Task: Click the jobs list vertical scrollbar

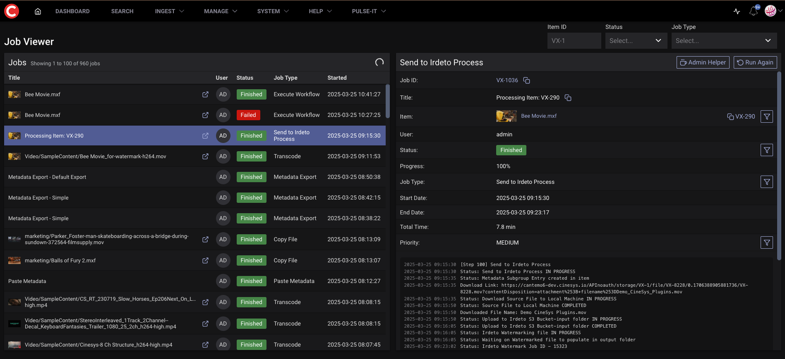Action: coord(387,101)
